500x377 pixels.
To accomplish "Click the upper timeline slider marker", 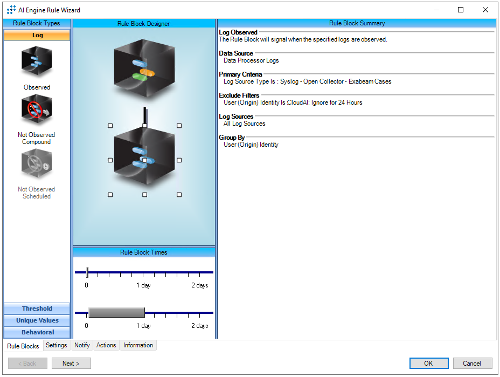I will pyautogui.click(x=87, y=272).
